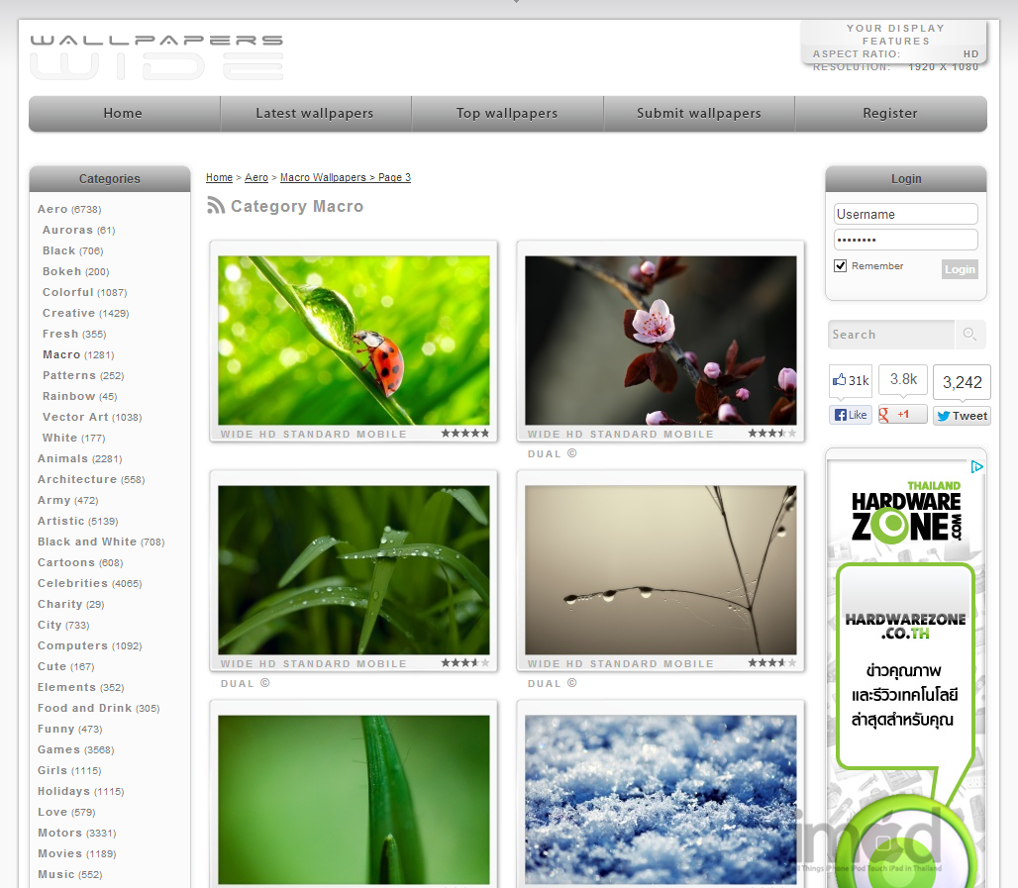Rate the wet grass wallpaper using its stars
The width and height of the screenshot is (1018, 888).
(x=464, y=662)
